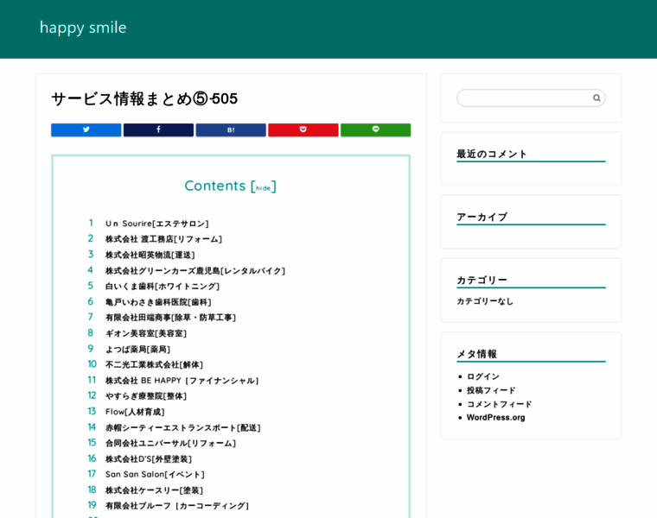Open the 投稿フィード link
657x518 pixels.
click(x=491, y=390)
